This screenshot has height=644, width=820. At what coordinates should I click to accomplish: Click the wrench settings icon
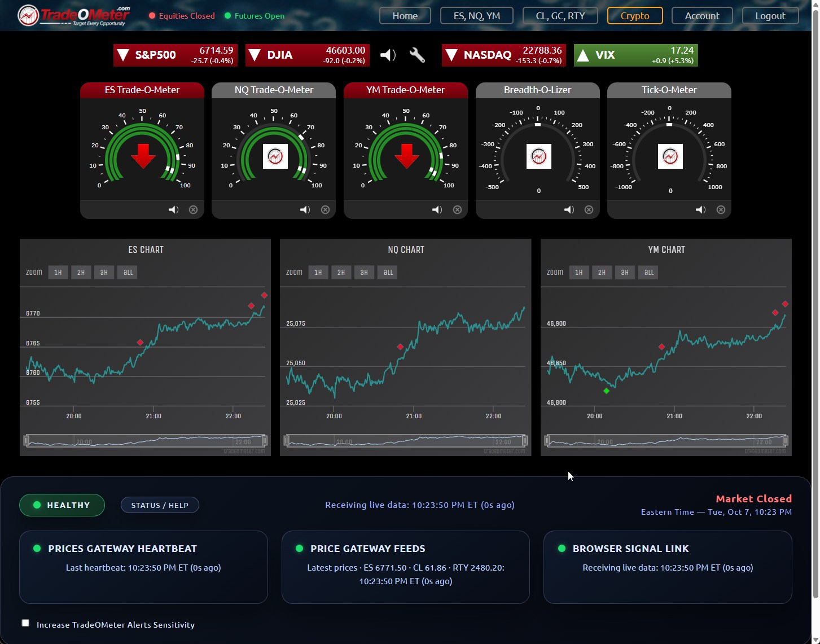pos(417,55)
